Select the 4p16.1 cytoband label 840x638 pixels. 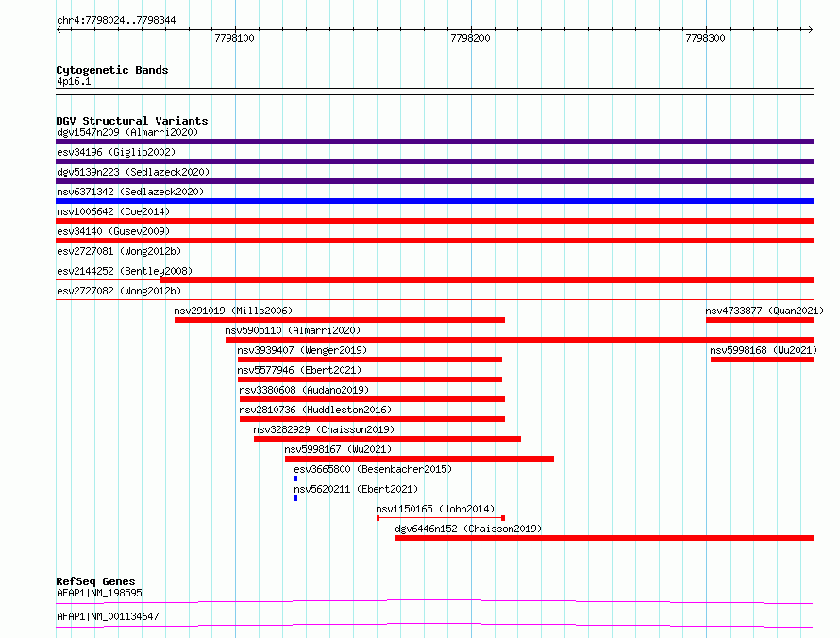coord(74,81)
